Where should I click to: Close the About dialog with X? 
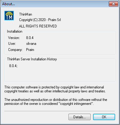point(113,4)
